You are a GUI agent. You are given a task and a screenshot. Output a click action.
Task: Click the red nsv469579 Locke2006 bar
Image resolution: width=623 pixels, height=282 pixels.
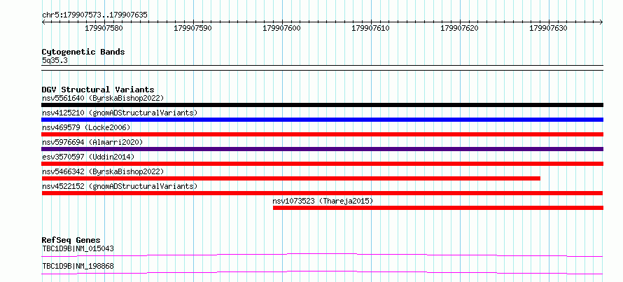coord(322,134)
